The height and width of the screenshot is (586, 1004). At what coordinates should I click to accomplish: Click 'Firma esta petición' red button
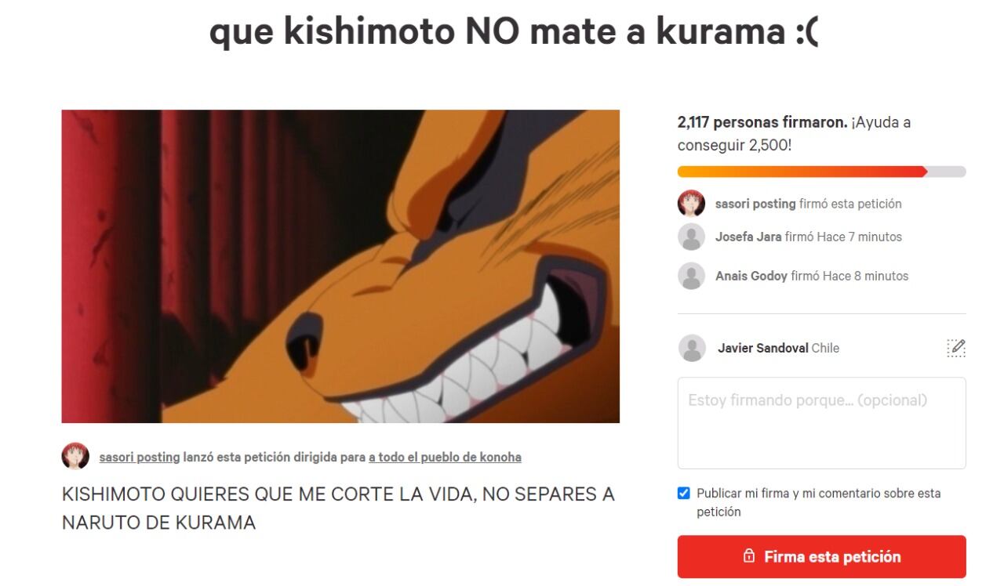point(821,556)
